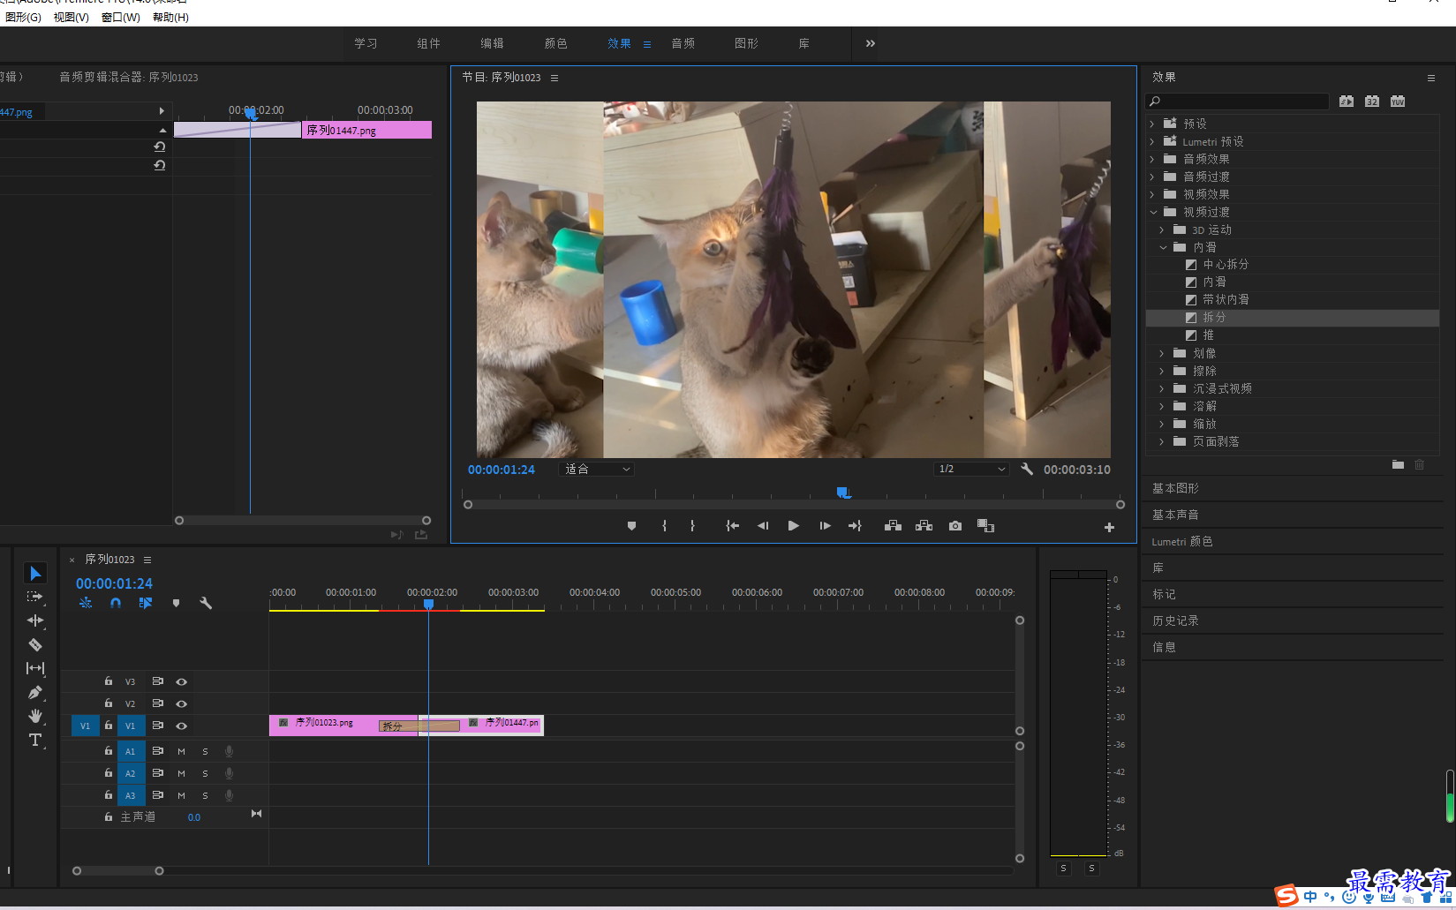Viewport: 1456px width, 910px height.
Task: Switch to 编辑 workspace tab
Action: point(492,43)
